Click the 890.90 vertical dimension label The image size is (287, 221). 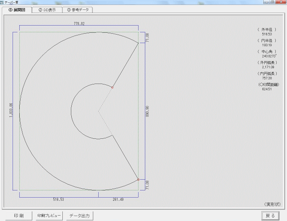pyautogui.click(x=148, y=111)
